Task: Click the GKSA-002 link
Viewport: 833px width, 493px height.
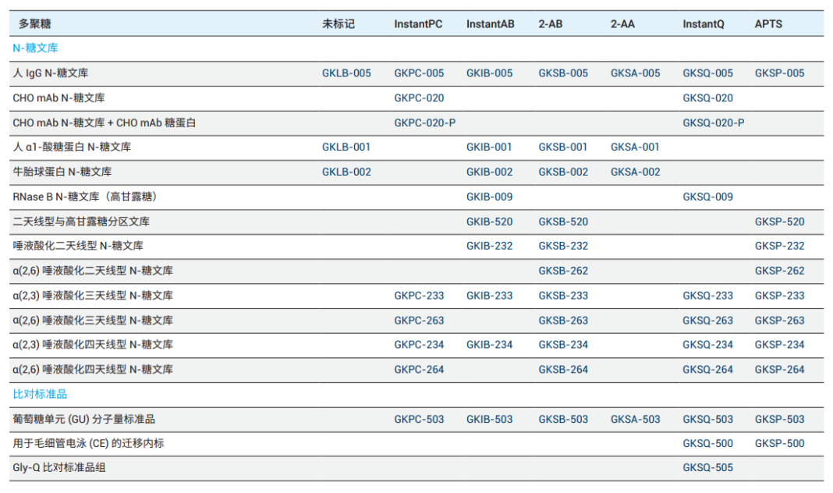Action: click(636, 172)
